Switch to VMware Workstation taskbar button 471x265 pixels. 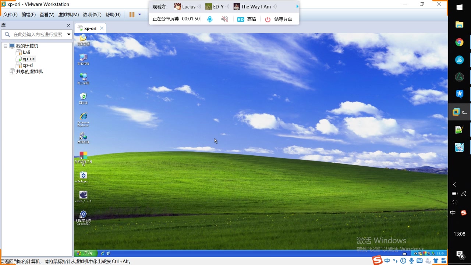[x=460, y=112]
